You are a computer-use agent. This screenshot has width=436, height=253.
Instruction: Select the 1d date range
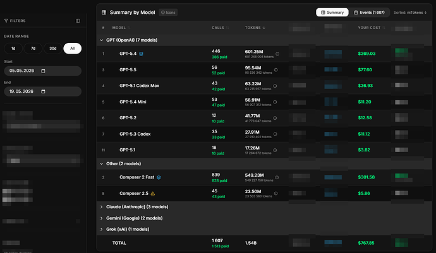coord(13,49)
